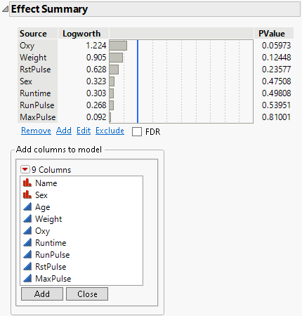Image resolution: width=302 pixels, height=316 pixels.
Task: Click the continuous icon beside RstPulse column
Action: (x=27, y=266)
